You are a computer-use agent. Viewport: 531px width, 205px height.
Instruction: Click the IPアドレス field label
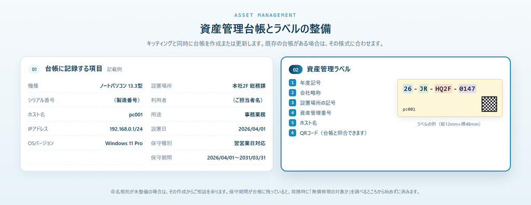coord(38,129)
